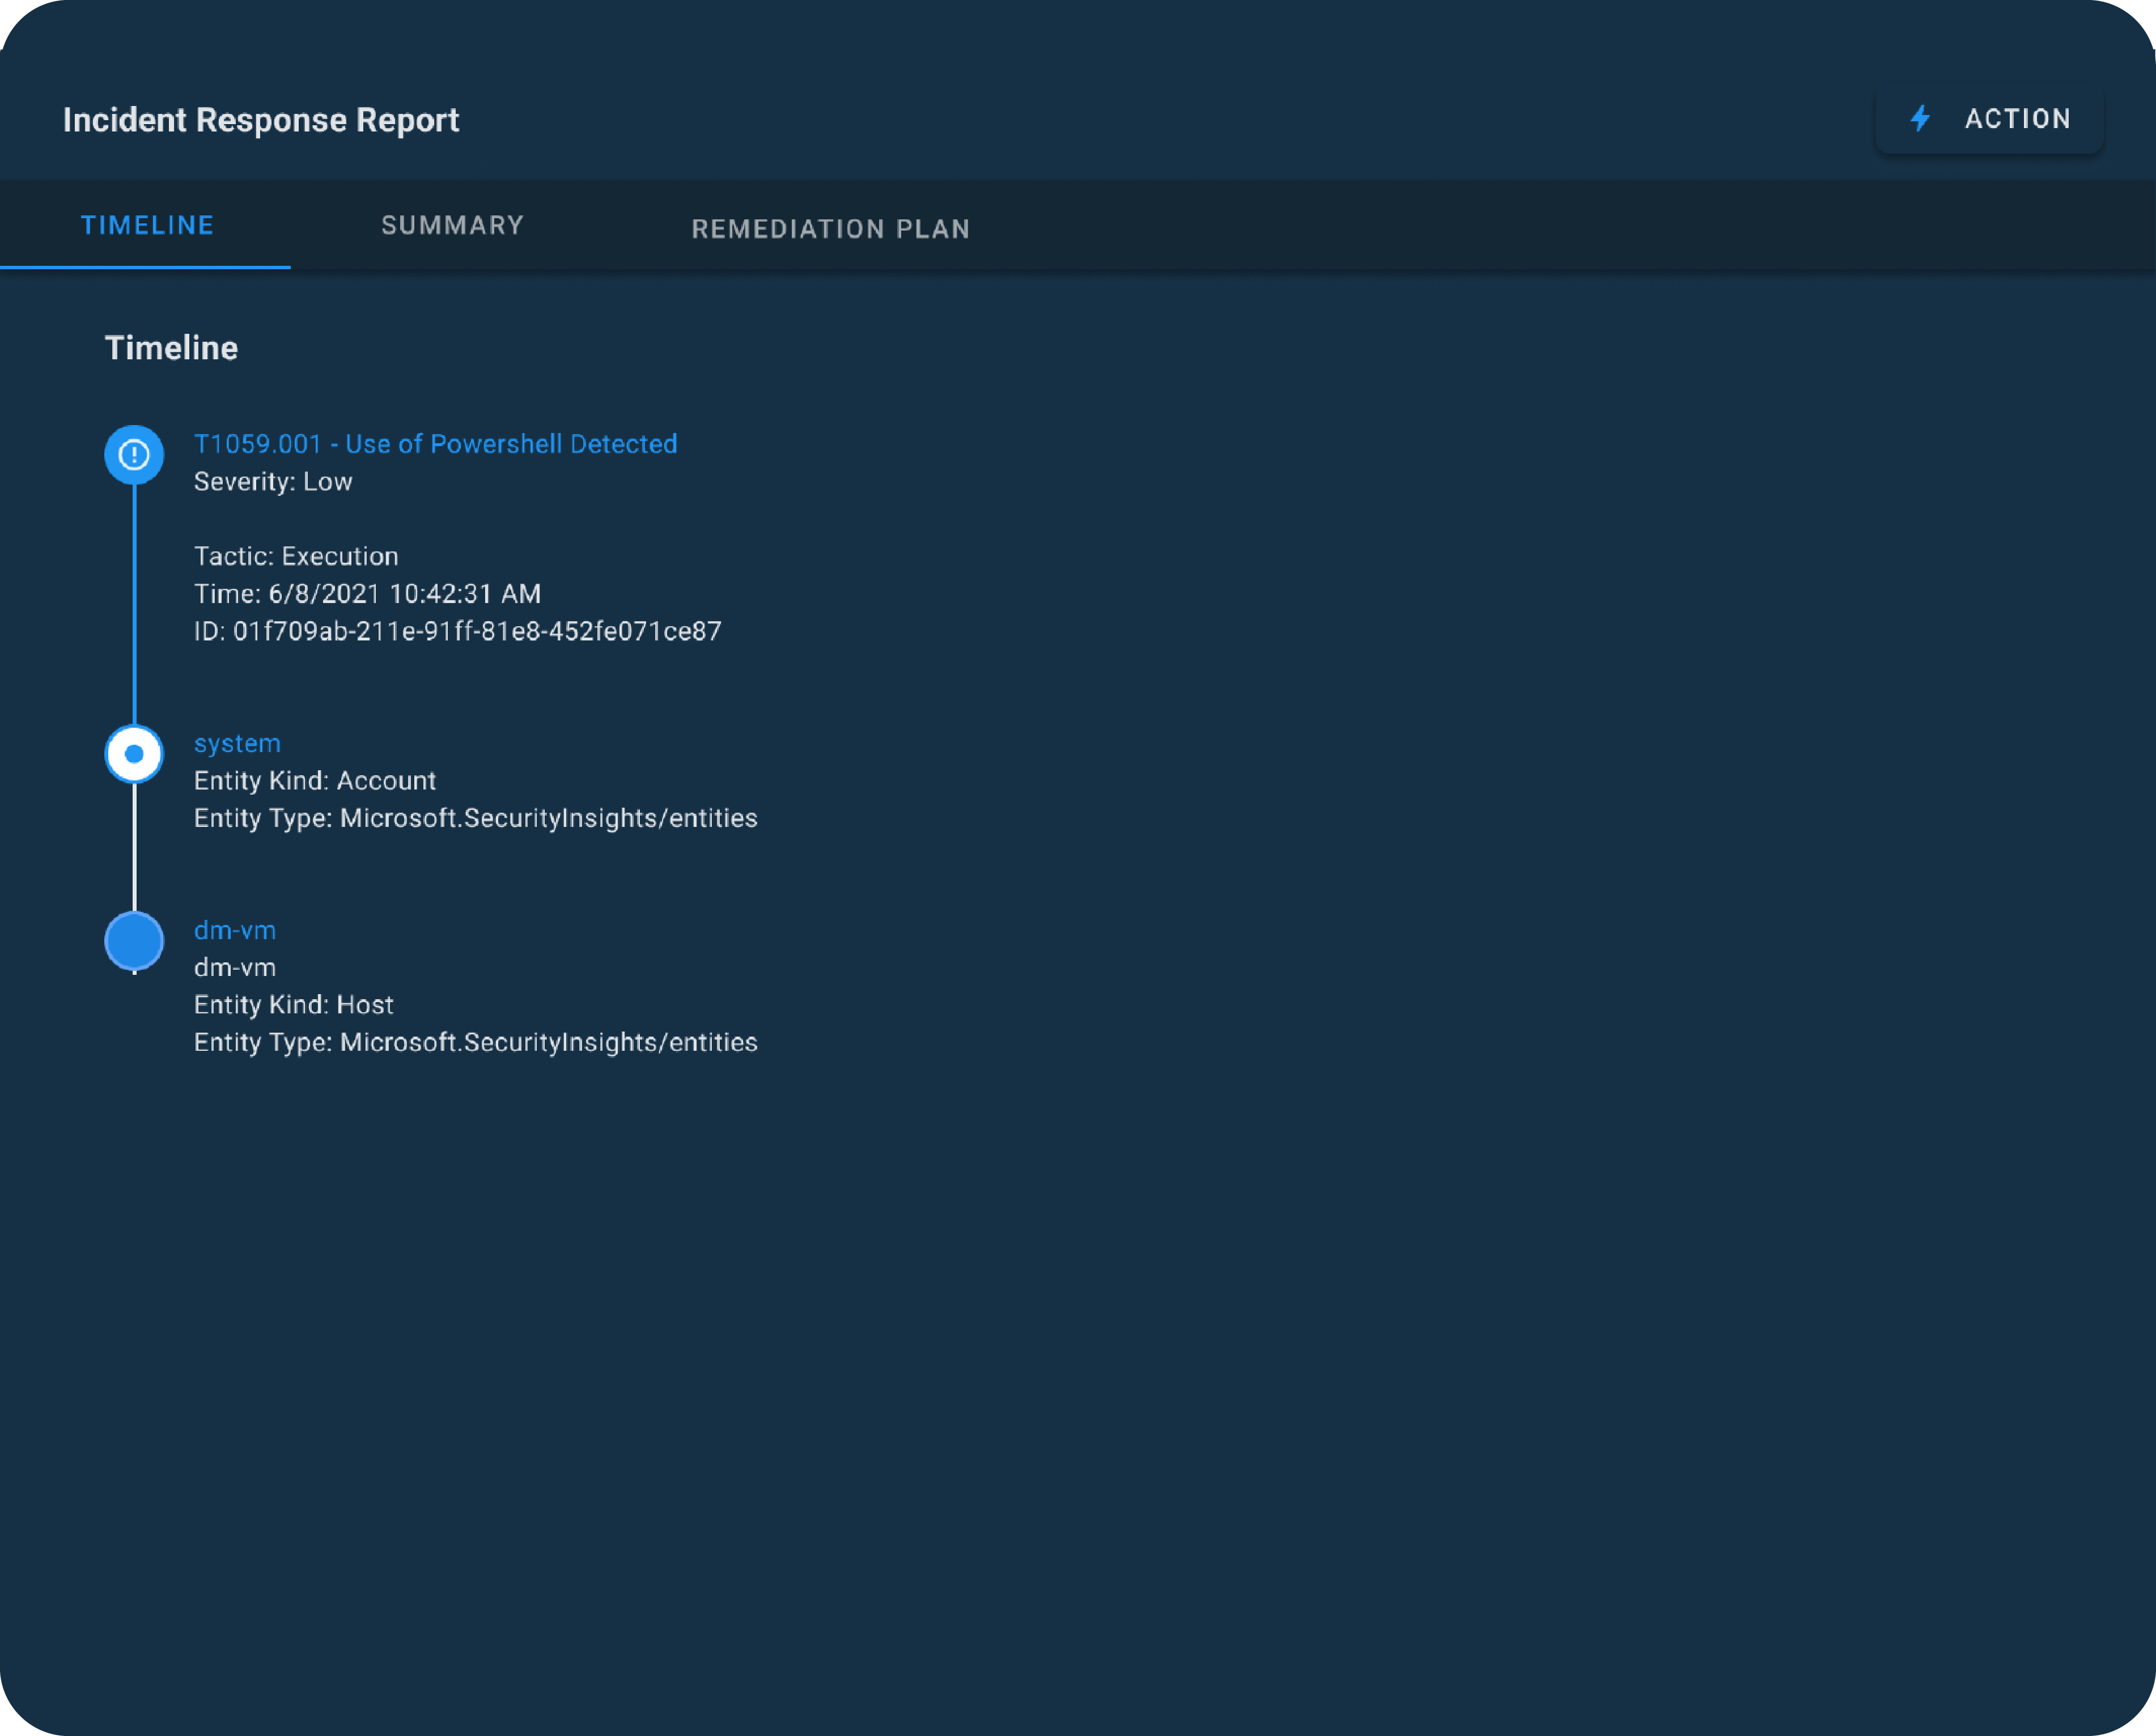Image resolution: width=2156 pixels, height=1736 pixels.
Task: Switch to the SUMMARY tab
Action: pyautogui.click(x=452, y=225)
